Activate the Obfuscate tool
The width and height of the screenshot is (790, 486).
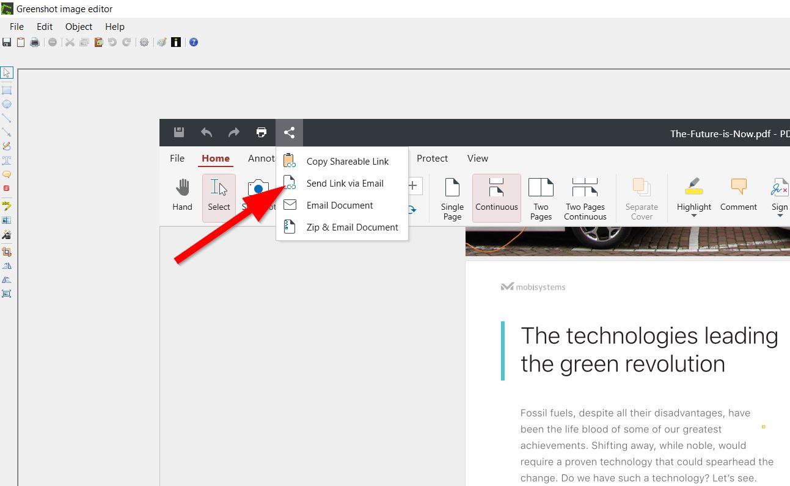click(7, 221)
